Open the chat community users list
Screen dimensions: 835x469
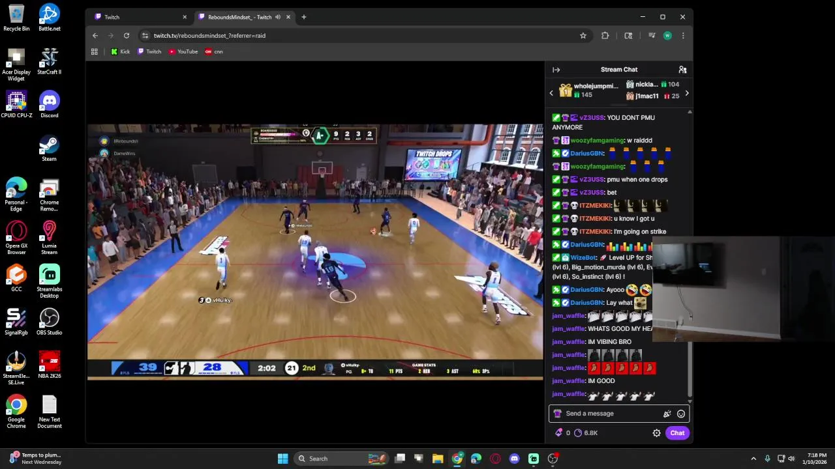tap(682, 70)
